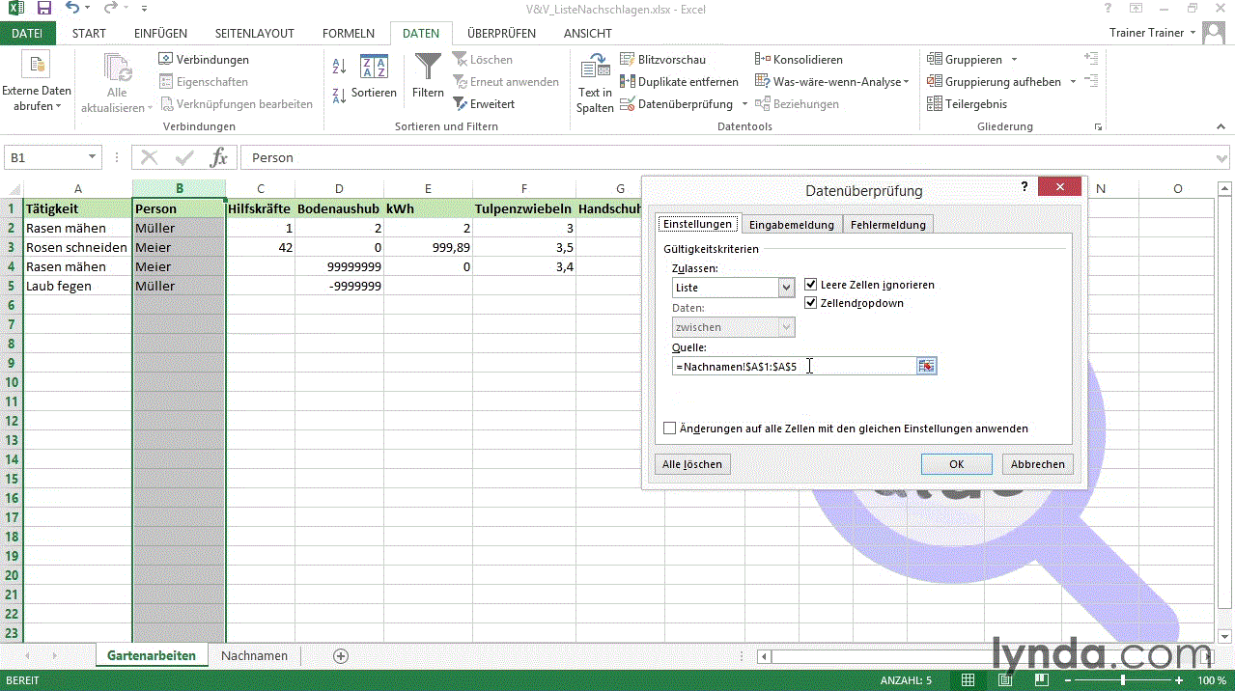
Task: Expand the Gruppieren dropdown arrow
Action: [x=1014, y=60]
